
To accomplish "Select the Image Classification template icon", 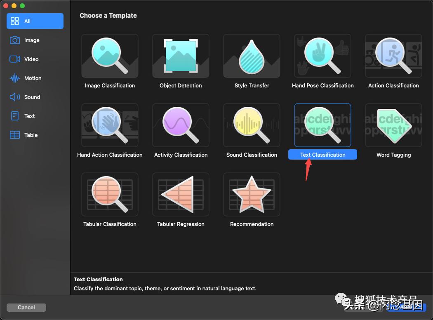I will pyautogui.click(x=110, y=56).
